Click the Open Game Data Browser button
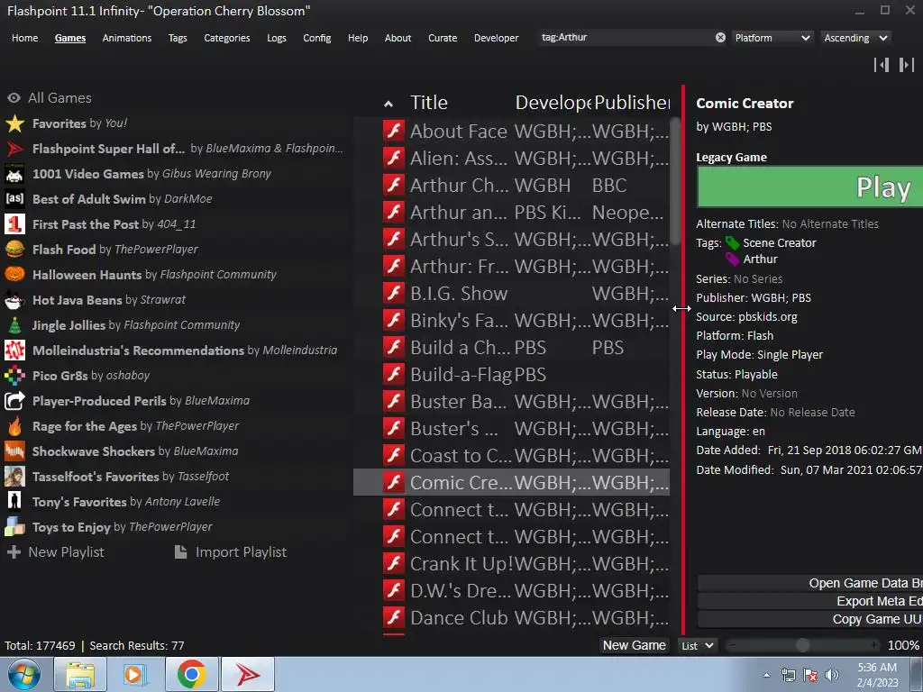923x692 pixels. (x=810, y=583)
